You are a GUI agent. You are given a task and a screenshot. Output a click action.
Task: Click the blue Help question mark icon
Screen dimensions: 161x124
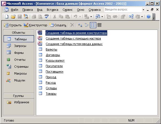pos(149,17)
